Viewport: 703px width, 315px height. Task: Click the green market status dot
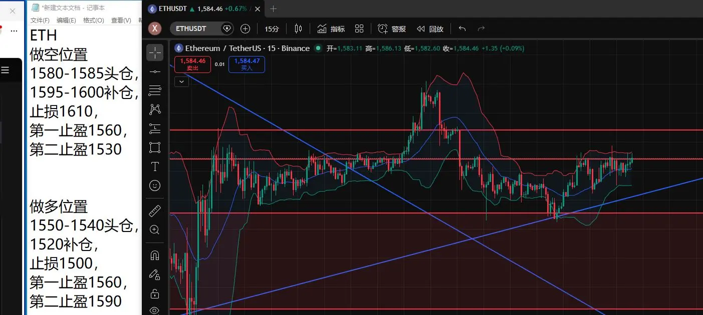(x=318, y=48)
